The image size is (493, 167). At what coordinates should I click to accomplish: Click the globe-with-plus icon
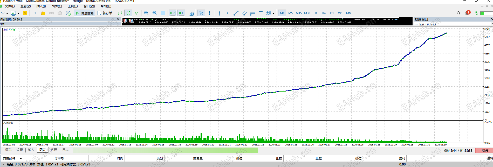pos(68,13)
